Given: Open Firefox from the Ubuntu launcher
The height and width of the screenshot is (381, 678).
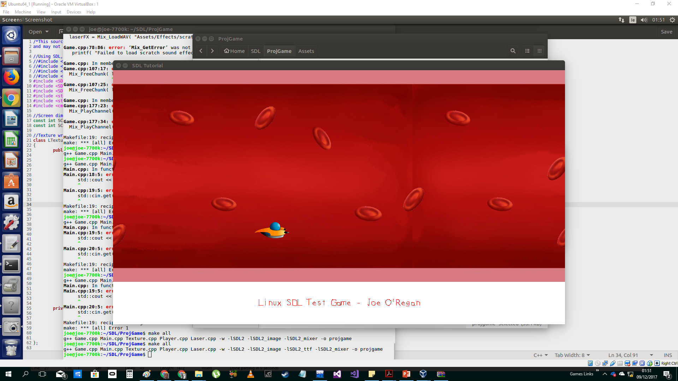Looking at the screenshot, I should click(11, 77).
